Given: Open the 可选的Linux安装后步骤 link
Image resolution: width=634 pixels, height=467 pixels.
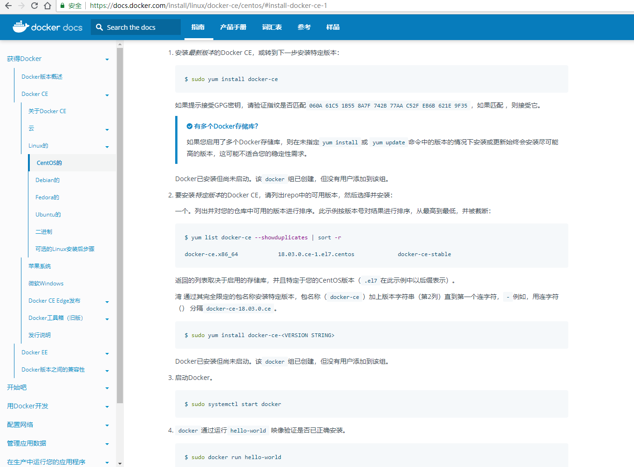Looking at the screenshot, I should pos(65,249).
